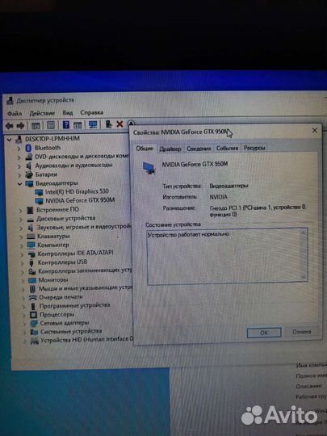The height and width of the screenshot is (436, 327).
Task: Click the Мониторы monitor icon
Action: [32, 280]
